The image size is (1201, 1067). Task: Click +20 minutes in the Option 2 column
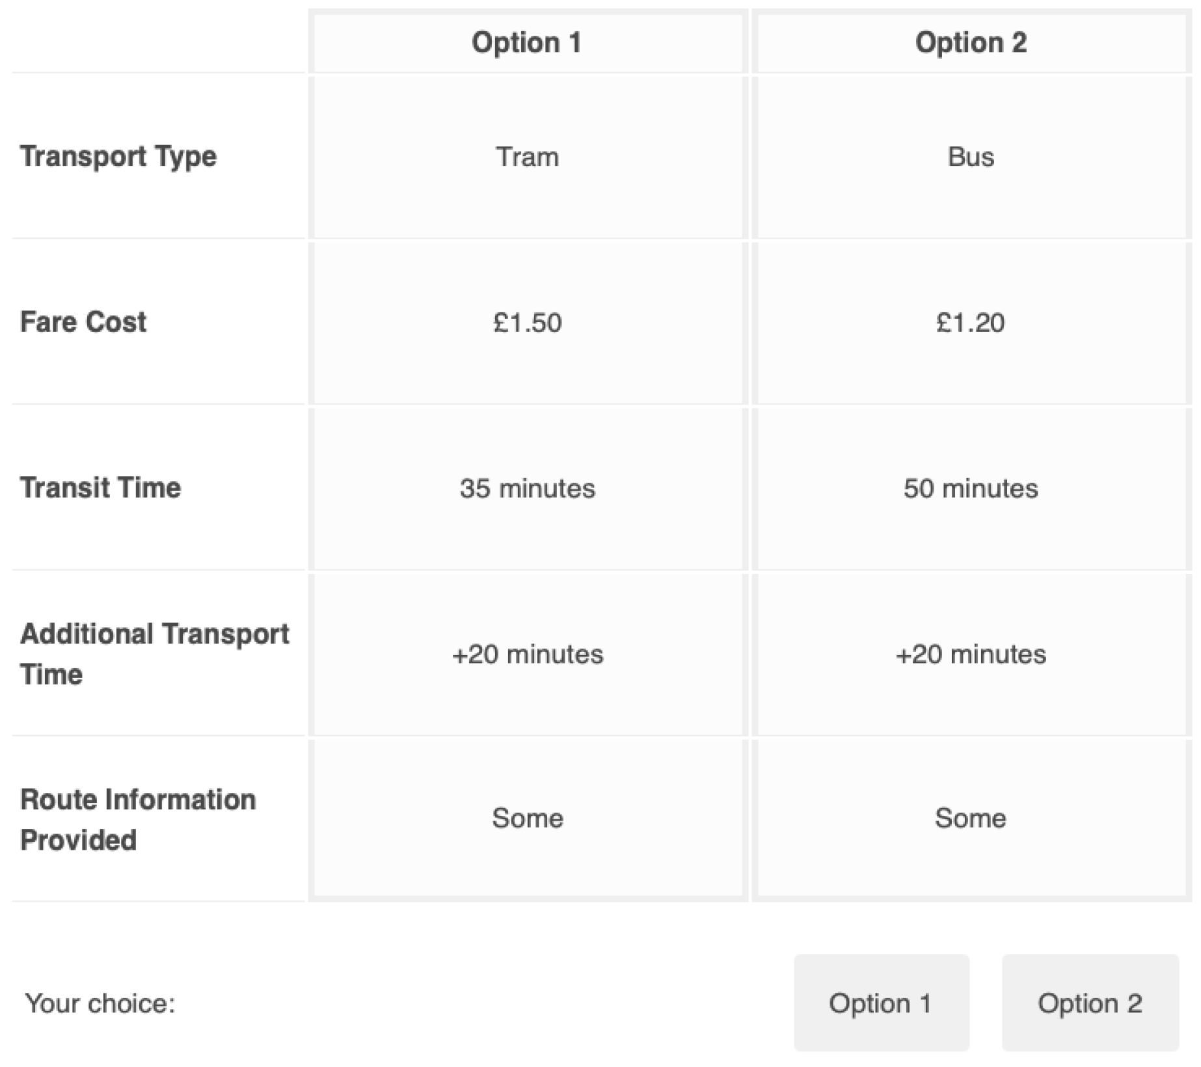971,654
